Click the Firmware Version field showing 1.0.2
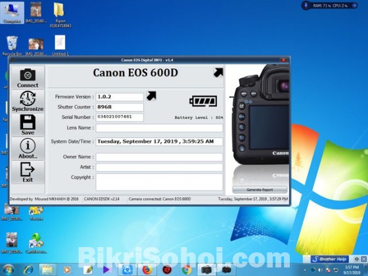Screen dimensions: 368x276 pos(120,97)
